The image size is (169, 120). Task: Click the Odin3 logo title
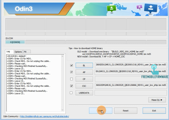[x=24, y=9]
